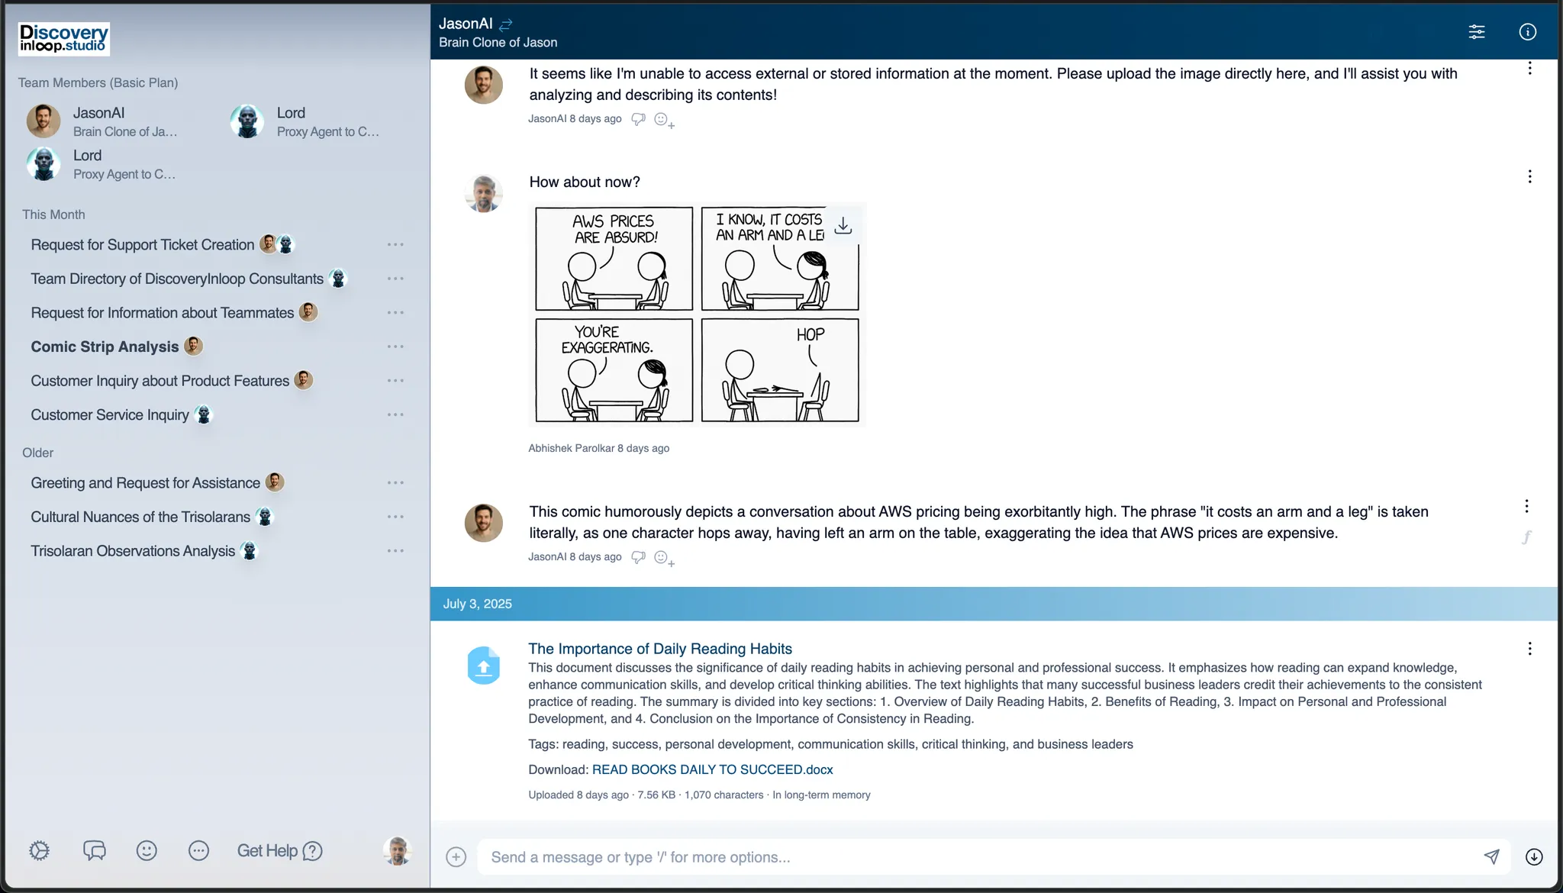Select Customer Service Inquiry conversation

pyautogui.click(x=110, y=414)
